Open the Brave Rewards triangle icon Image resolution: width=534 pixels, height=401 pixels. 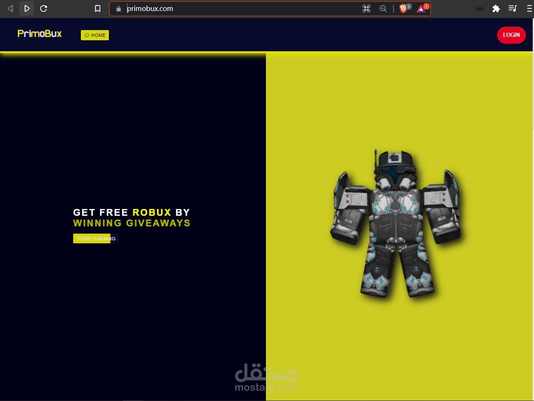coord(422,8)
